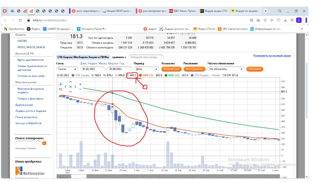Click the site padlock security icon
This screenshot has width=318, height=182.
[29, 20]
